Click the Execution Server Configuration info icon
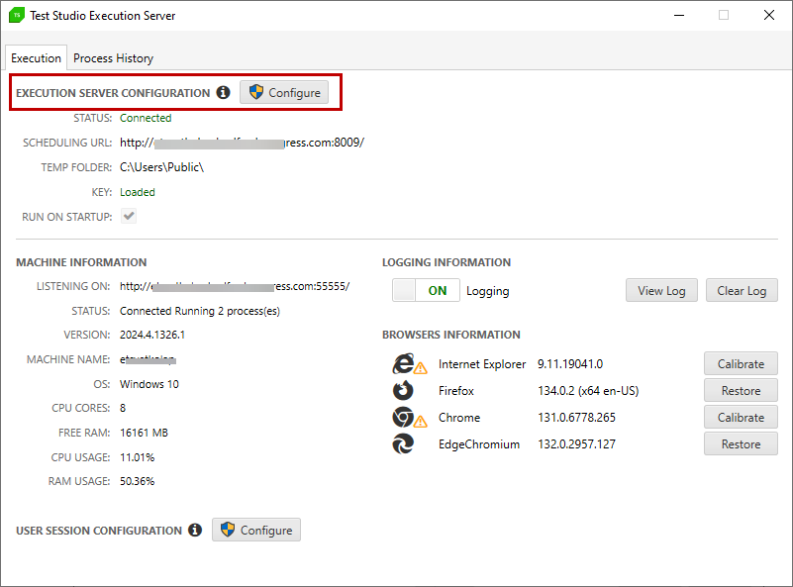 (x=223, y=92)
